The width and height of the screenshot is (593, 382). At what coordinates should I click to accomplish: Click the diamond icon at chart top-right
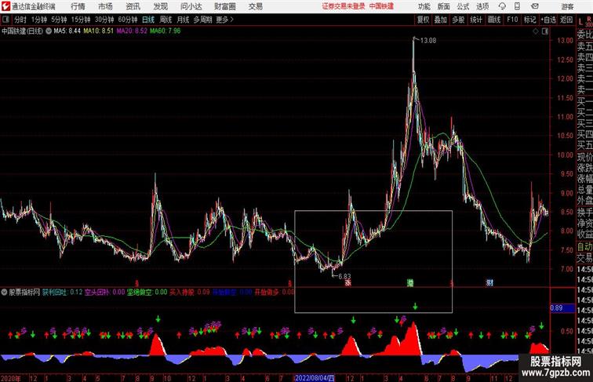536,31
